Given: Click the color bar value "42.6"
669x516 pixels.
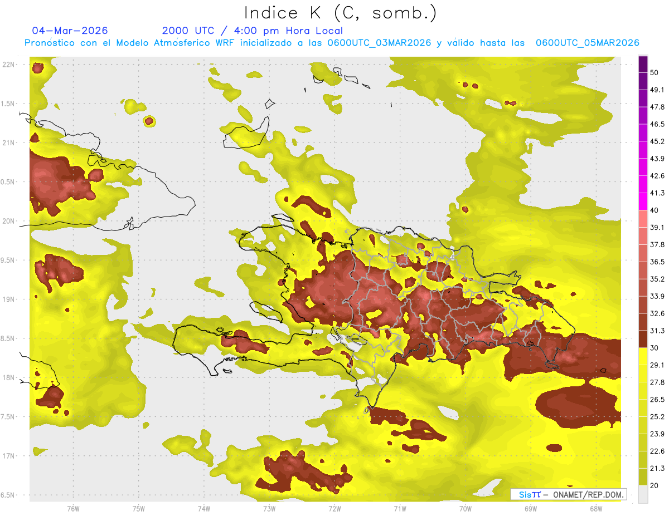Looking at the screenshot, I should tap(657, 176).
